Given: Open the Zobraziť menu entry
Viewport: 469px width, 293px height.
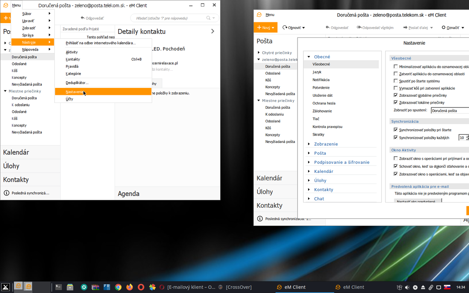Looking at the screenshot, I should coord(33,28).
